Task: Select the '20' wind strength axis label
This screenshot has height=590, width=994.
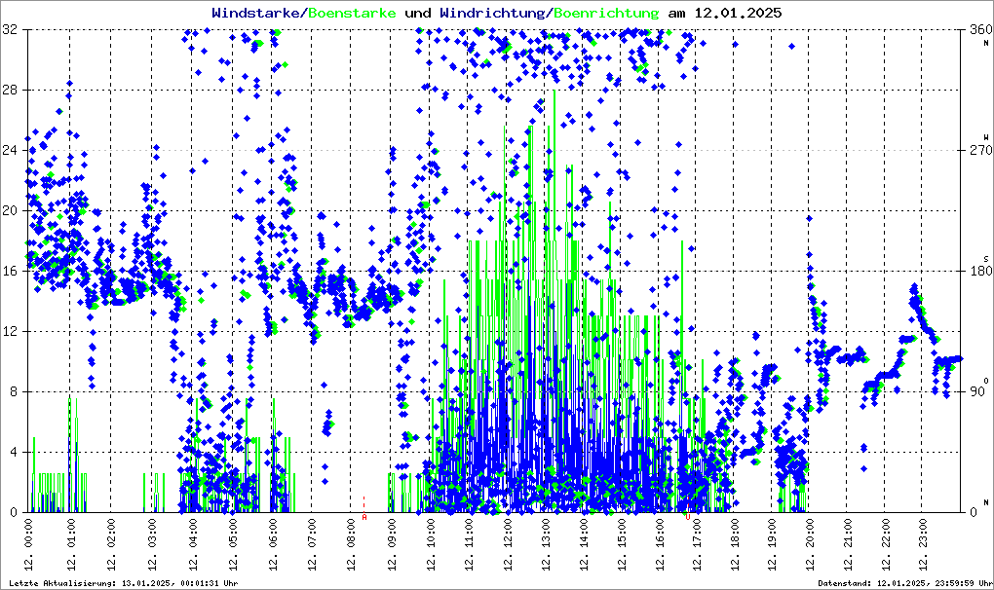Action: (x=10, y=211)
